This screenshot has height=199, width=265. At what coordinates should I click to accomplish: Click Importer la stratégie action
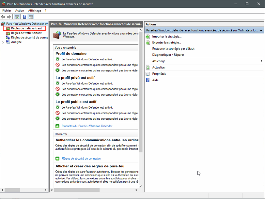(167, 37)
